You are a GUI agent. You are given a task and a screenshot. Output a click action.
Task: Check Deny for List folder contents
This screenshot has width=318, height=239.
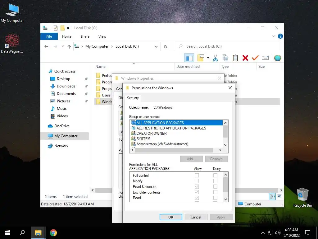click(215, 192)
